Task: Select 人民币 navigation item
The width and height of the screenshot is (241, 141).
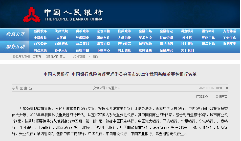Action: pyautogui.click(x=61, y=38)
